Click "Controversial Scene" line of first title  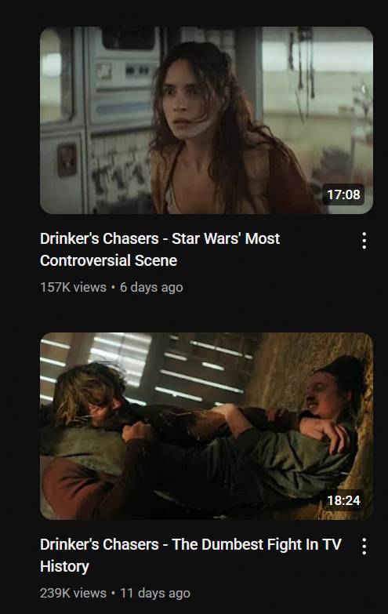[x=108, y=260]
